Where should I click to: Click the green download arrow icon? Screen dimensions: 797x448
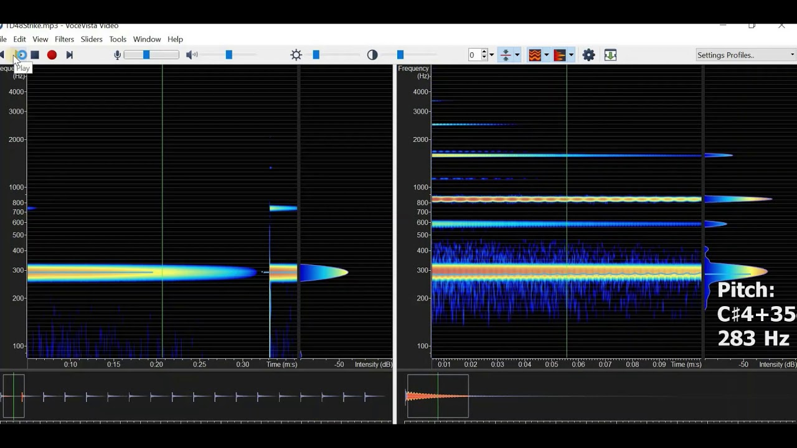pos(610,55)
